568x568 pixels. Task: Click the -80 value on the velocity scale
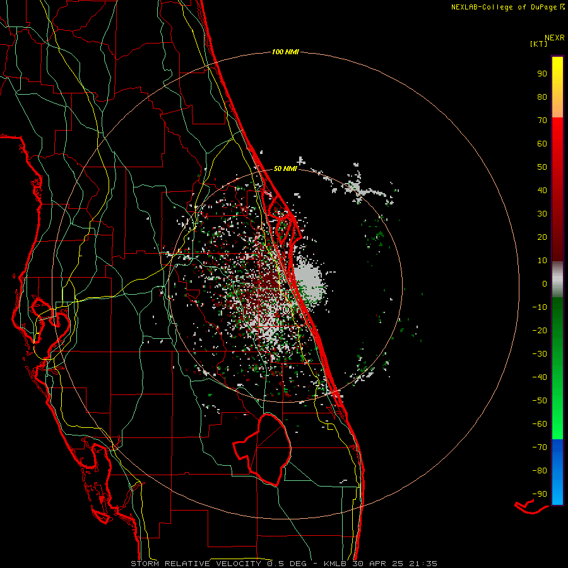click(x=540, y=471)
